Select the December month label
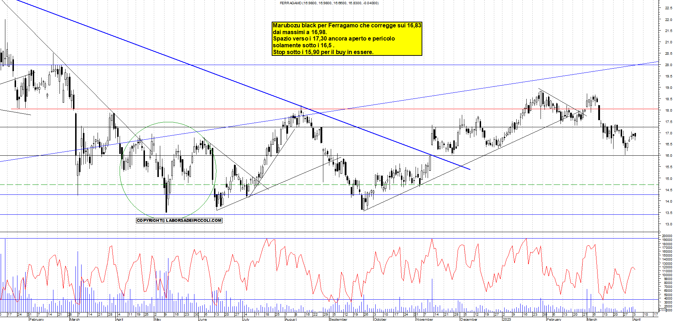 [x=469, y=319]
